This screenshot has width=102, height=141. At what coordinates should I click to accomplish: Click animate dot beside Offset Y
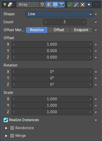coord(96,51)
